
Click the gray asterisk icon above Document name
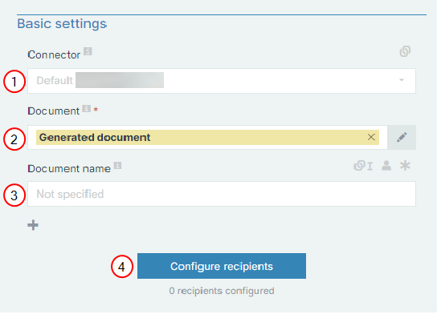405,166
